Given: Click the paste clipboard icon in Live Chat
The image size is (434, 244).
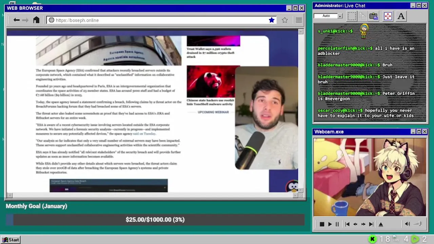Looking at the screenshot, I should pos(374,16).
